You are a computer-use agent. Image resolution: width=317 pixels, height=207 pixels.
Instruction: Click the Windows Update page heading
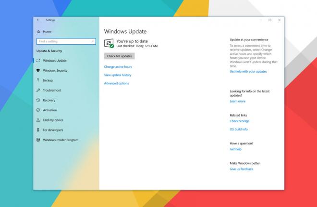click(x=125, y=31)
